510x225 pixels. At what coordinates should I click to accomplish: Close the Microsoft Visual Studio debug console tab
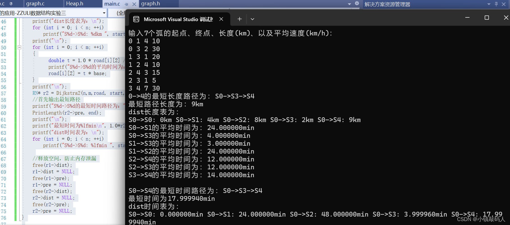221,19
